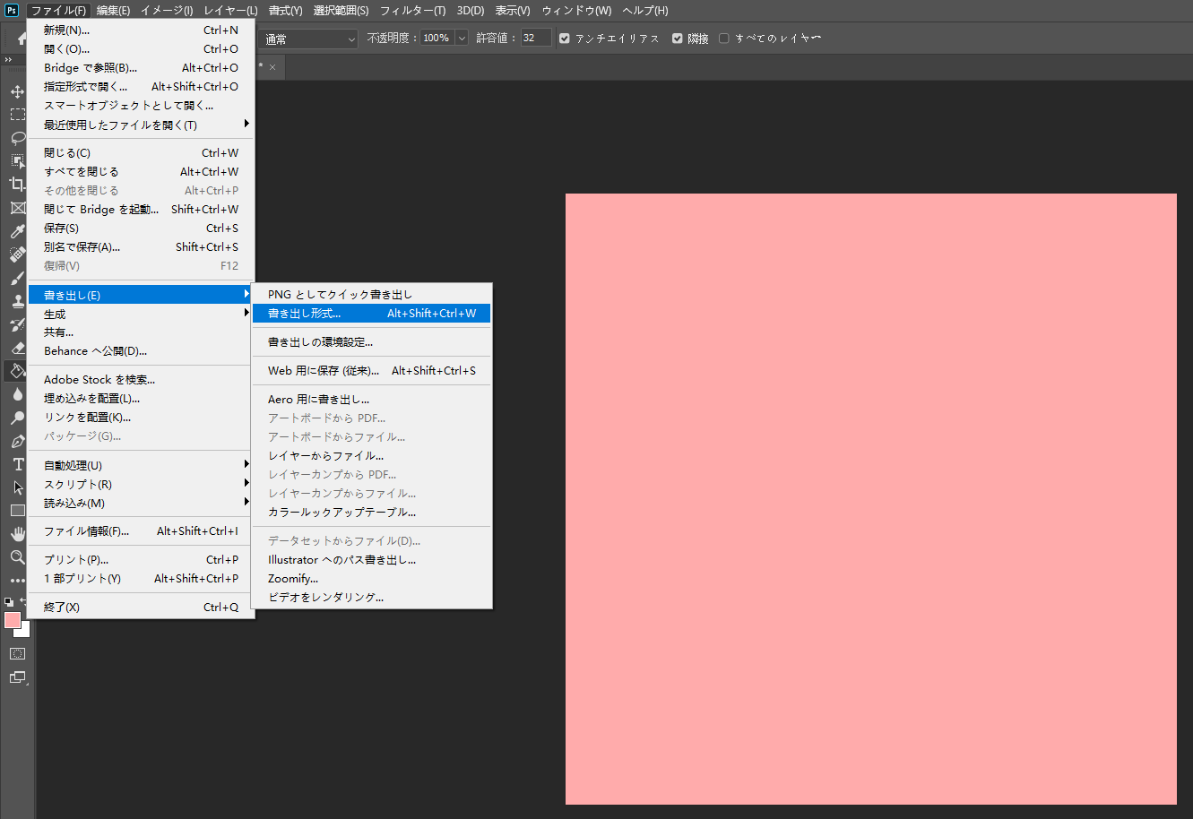
Task: Select the History Brush tool
Action: pos(17,324)
